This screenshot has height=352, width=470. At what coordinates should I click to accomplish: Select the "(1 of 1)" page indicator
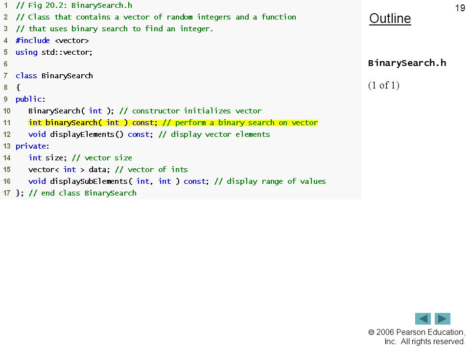click(x=384, y=85)
